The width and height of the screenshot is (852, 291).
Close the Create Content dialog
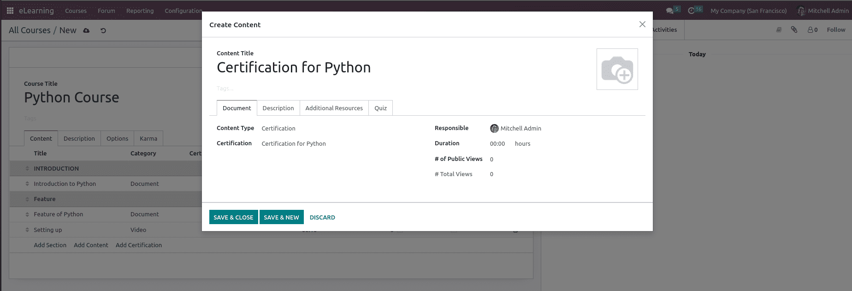pos(642,24)
